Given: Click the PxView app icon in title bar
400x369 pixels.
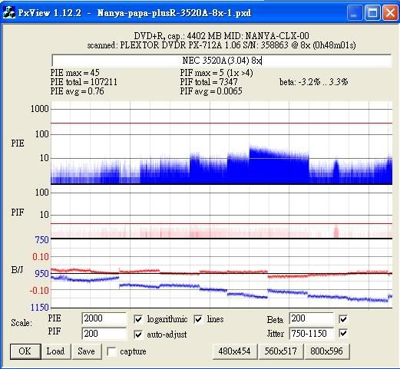Looking at the screenshot, I should 9,12.
